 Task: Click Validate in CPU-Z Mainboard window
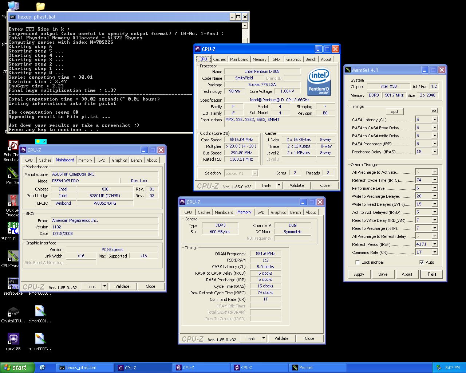click(x=122, y=286)
